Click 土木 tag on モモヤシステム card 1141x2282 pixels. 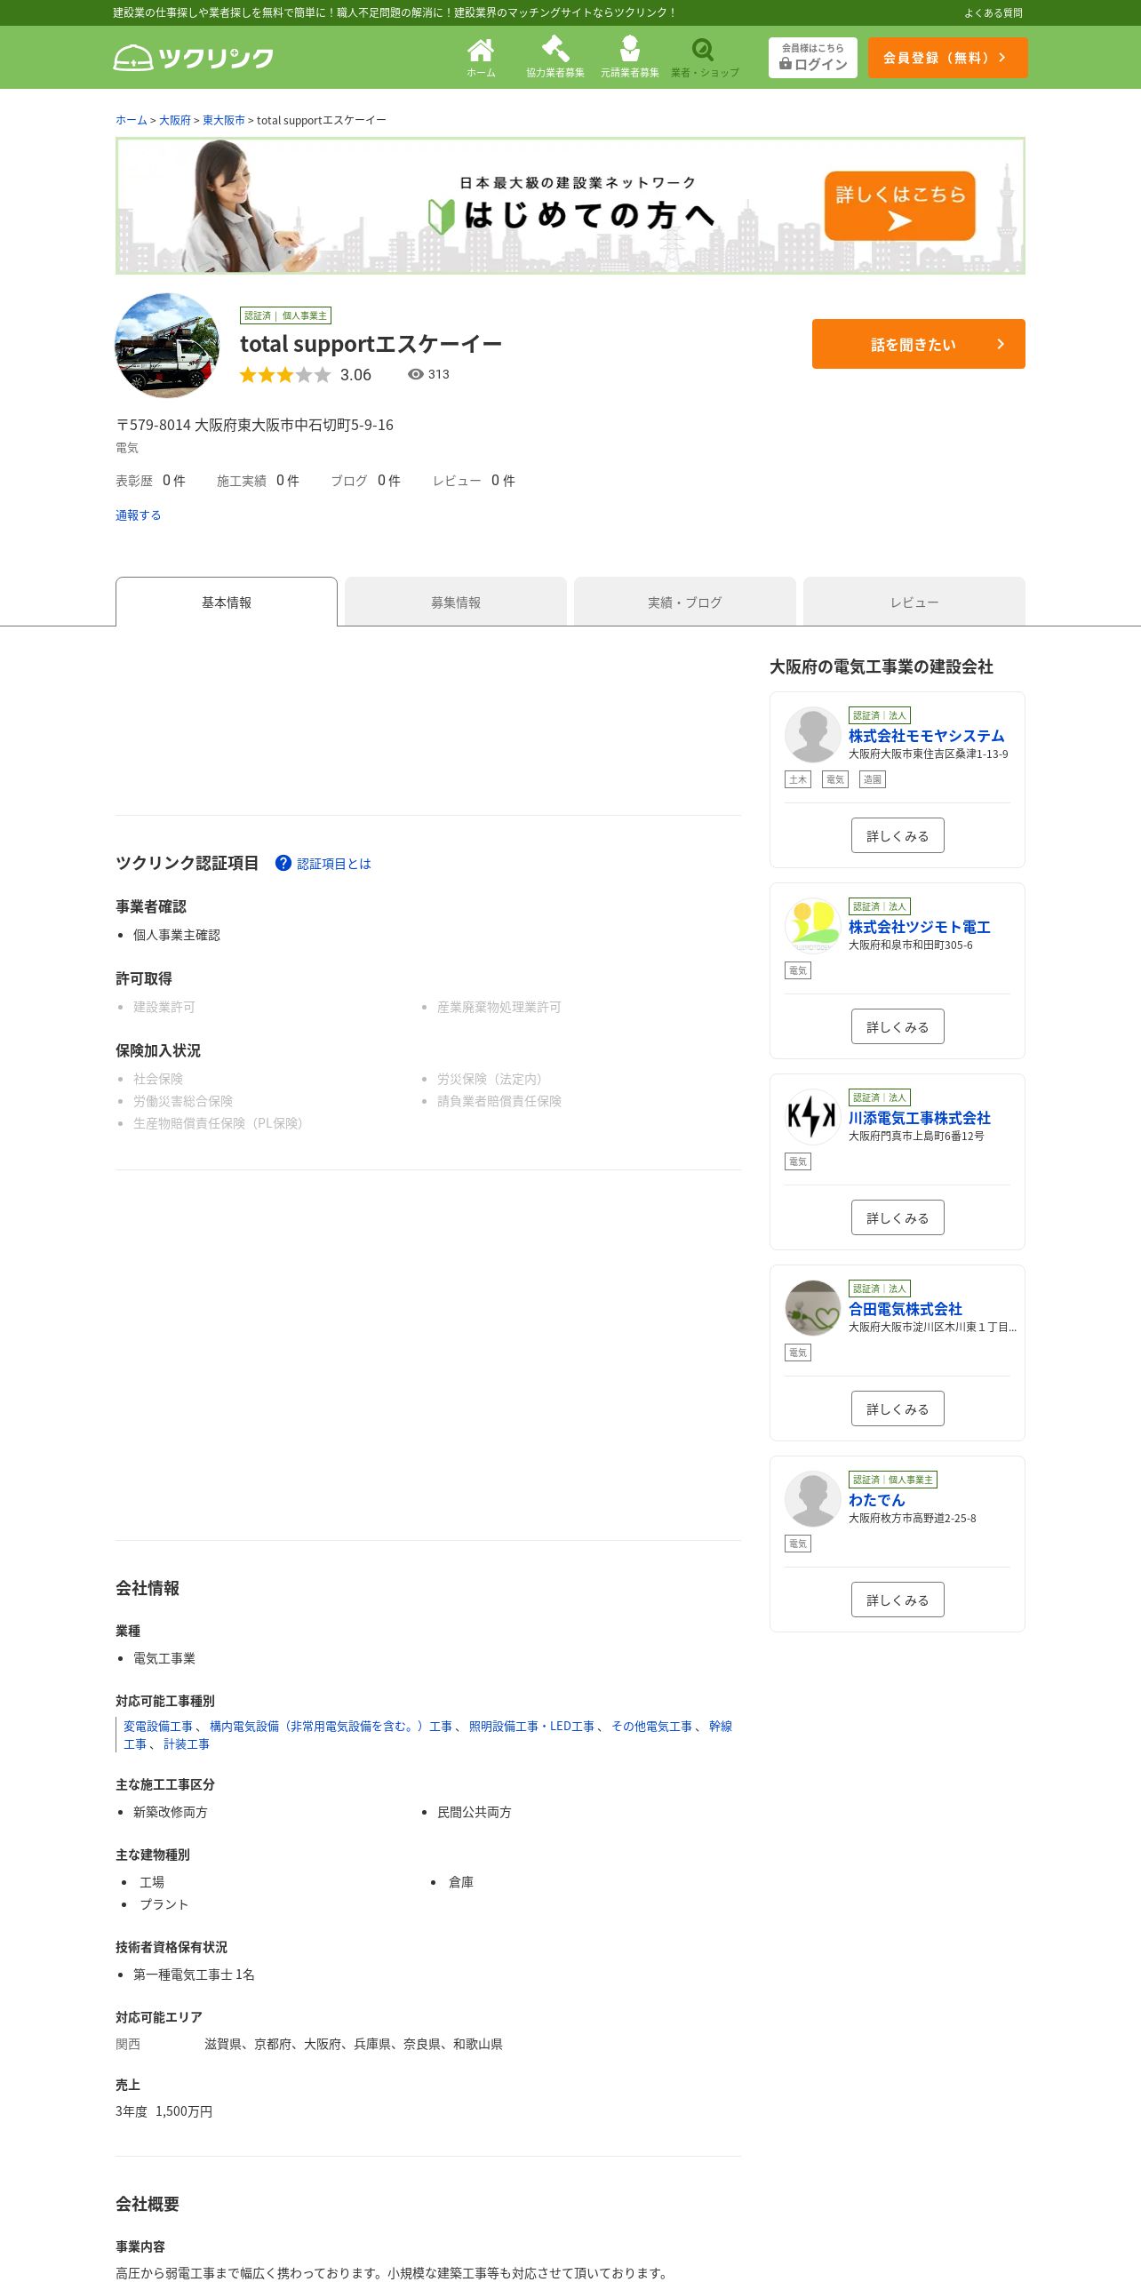pyautogui.click(x=798, y=779)
